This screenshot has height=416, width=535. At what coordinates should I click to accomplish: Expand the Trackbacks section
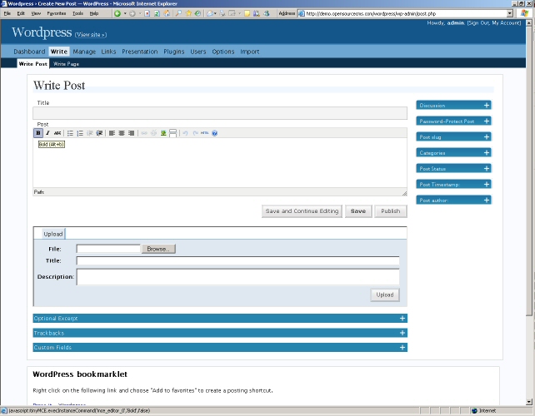(220, 333)
